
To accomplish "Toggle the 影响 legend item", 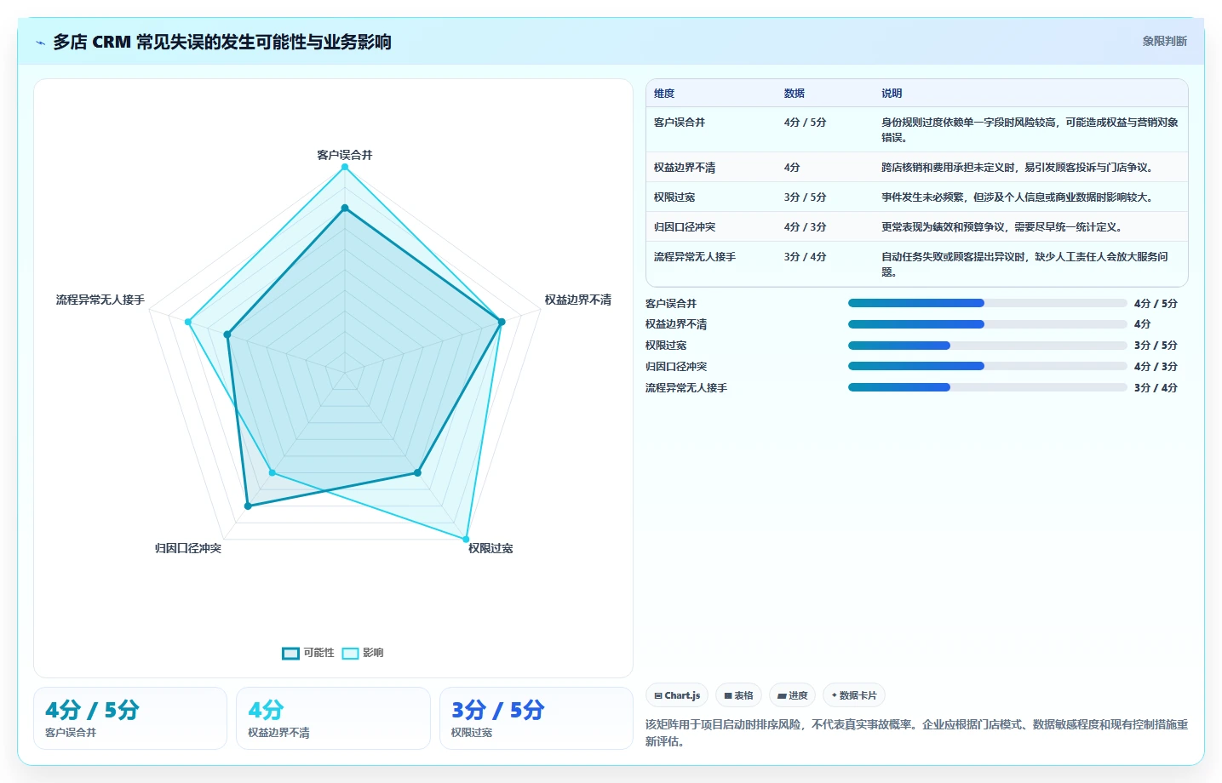I will pyautogui.click(x=363, y=653).
